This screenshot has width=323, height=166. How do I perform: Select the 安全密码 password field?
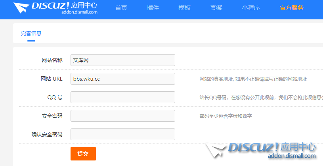click(x=122, y=116)
